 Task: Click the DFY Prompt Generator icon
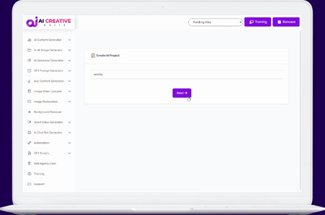pos(30,71)
